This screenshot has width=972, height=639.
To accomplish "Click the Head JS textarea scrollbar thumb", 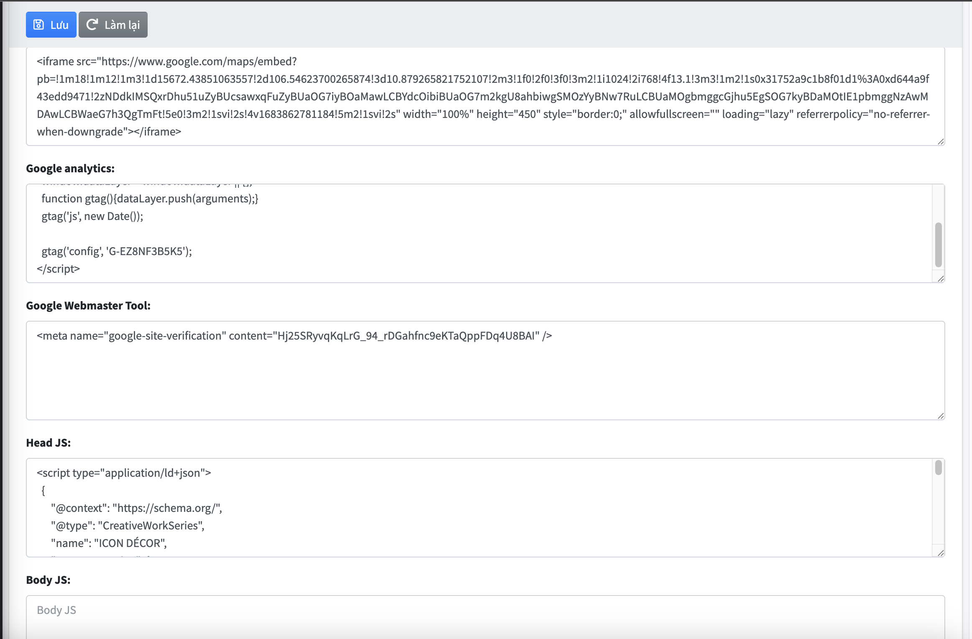I will [x=939, y=468].
